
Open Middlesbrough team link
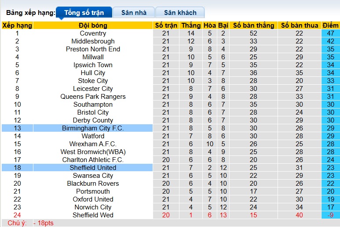pos(93,41)
